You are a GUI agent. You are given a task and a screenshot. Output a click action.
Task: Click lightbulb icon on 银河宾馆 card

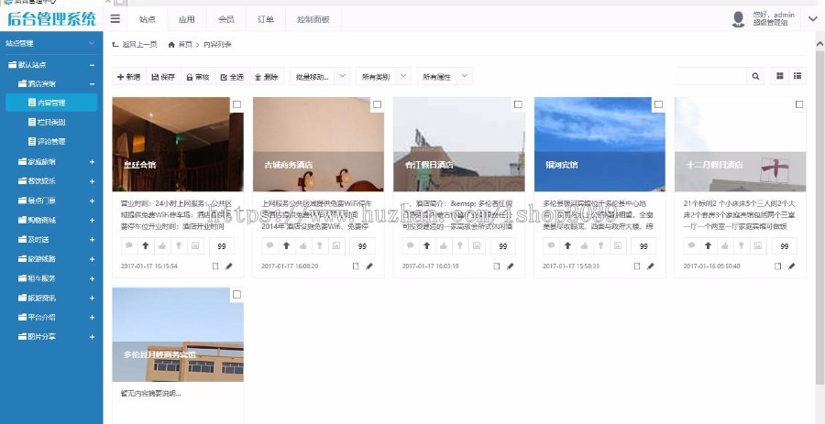600,245
